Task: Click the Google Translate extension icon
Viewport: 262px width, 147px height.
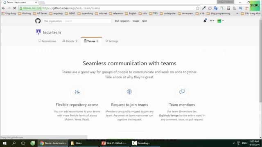Action: (x=216, y=8)
